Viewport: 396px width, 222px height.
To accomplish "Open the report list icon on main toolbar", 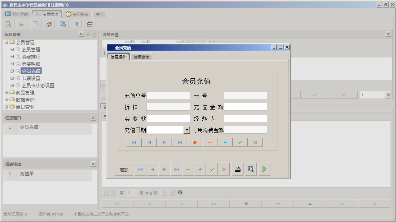I will click(x=22, y=24).
